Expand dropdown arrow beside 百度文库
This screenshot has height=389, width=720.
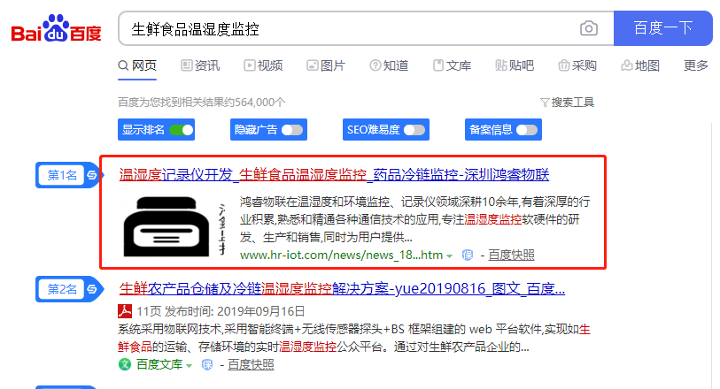click(189, 366)
